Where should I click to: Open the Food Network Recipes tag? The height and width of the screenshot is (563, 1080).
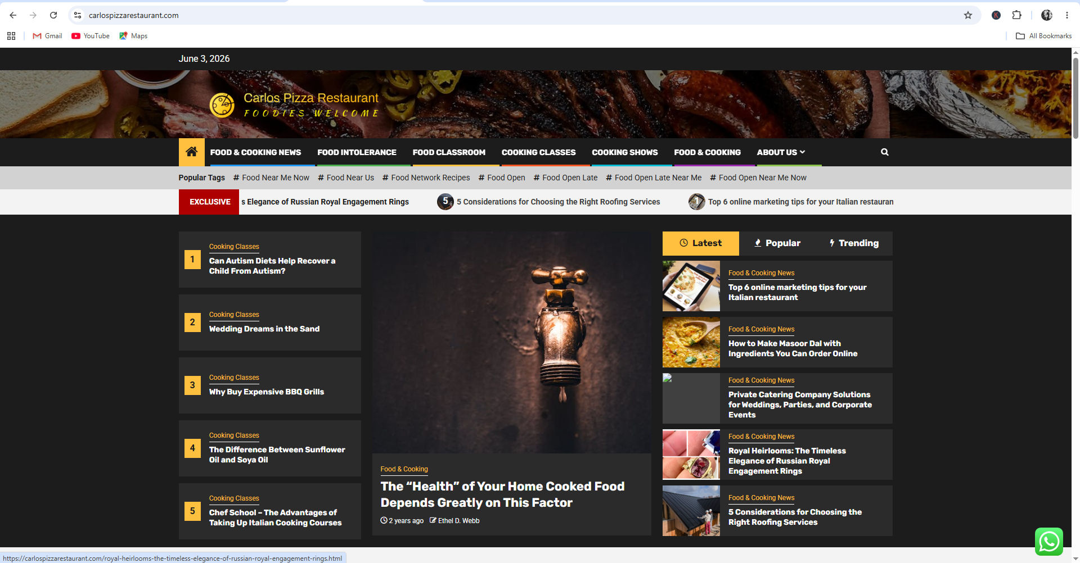point(426,178)
